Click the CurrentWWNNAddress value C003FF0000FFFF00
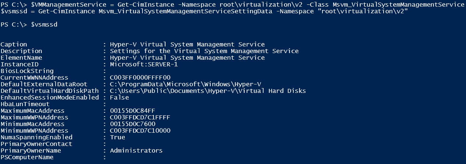Viewport: 466px width, 164px height. [x=140, y=78]
